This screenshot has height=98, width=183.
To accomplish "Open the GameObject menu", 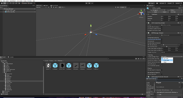I will (x=13, y=1).
